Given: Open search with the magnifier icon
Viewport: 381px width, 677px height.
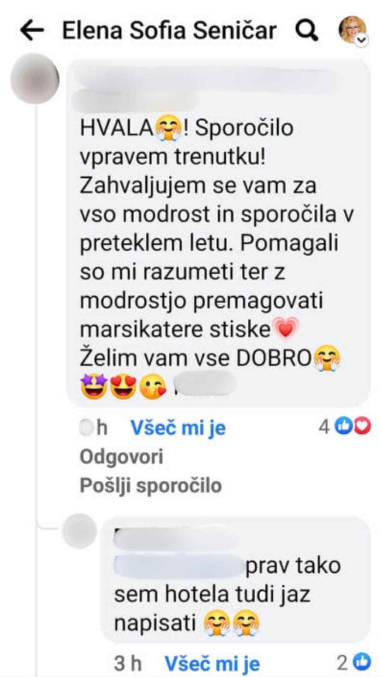Looking at the screenshot, I should point(306,31).
